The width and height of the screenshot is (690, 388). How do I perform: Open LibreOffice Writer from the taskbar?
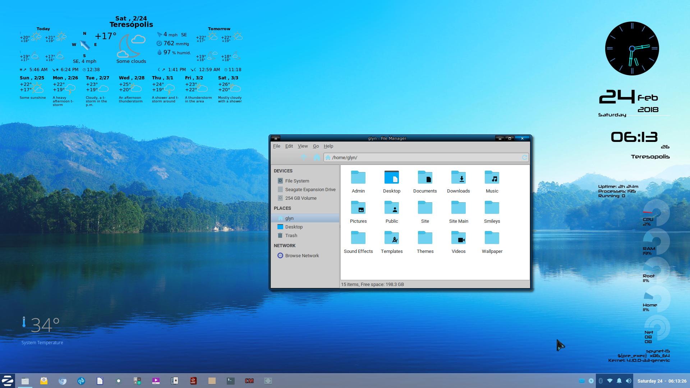coord(100,381)
